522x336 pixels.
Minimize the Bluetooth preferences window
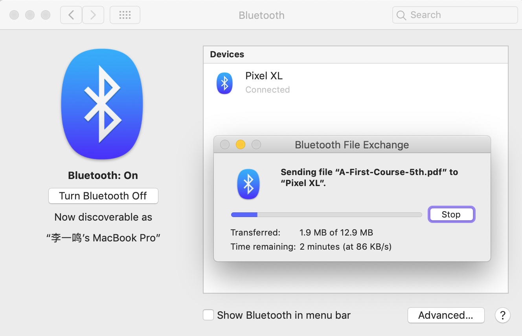(30, 15)
